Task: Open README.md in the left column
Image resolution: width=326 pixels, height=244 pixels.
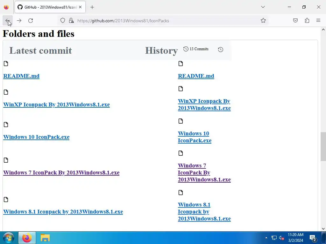Action: [x=21, y=76]
